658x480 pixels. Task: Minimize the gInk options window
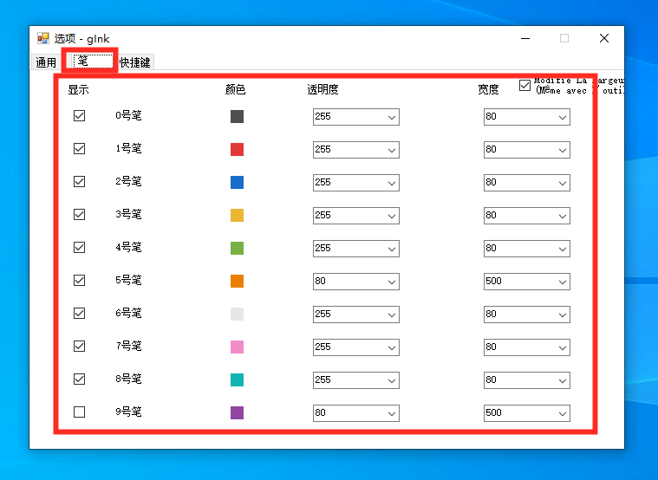[x=525, y=39]
